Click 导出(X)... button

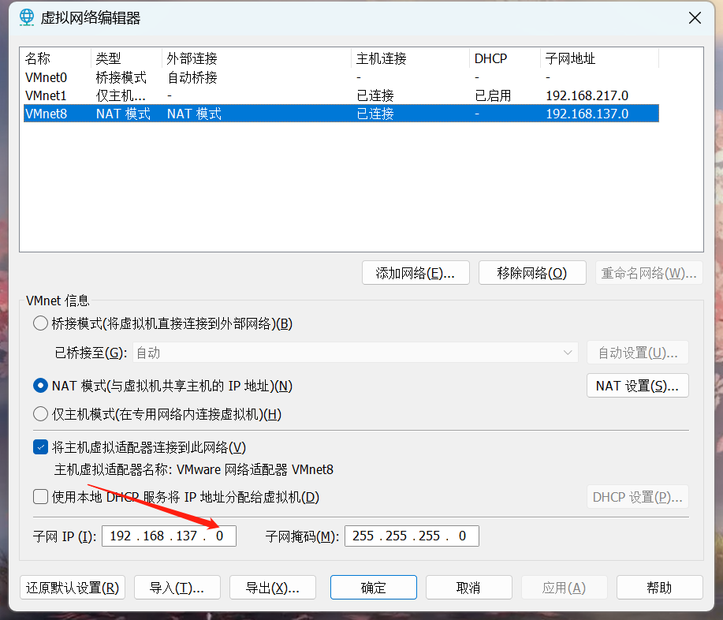point(273,587)
